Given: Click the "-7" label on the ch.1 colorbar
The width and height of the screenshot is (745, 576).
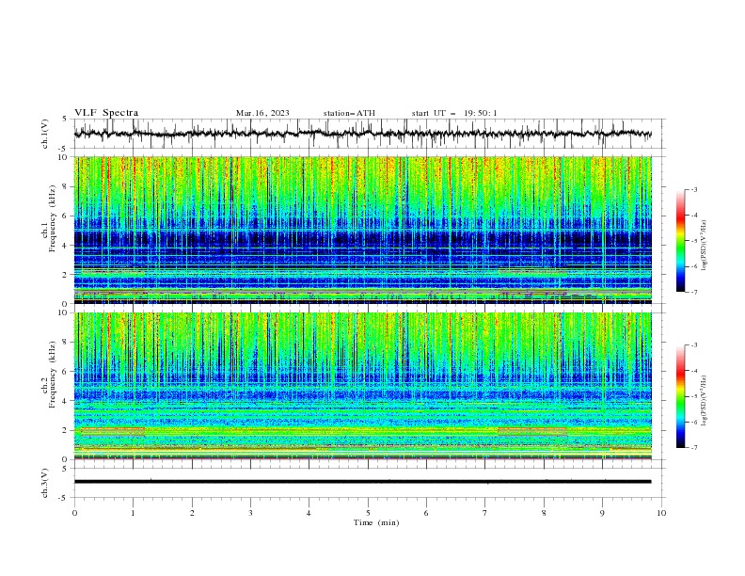Looking at the screenshot, I should pos(694,292).
